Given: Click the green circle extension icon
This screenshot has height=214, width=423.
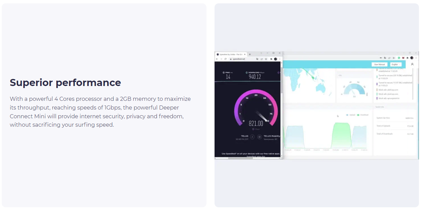Looking at the screenshot, I should [399, 58].
